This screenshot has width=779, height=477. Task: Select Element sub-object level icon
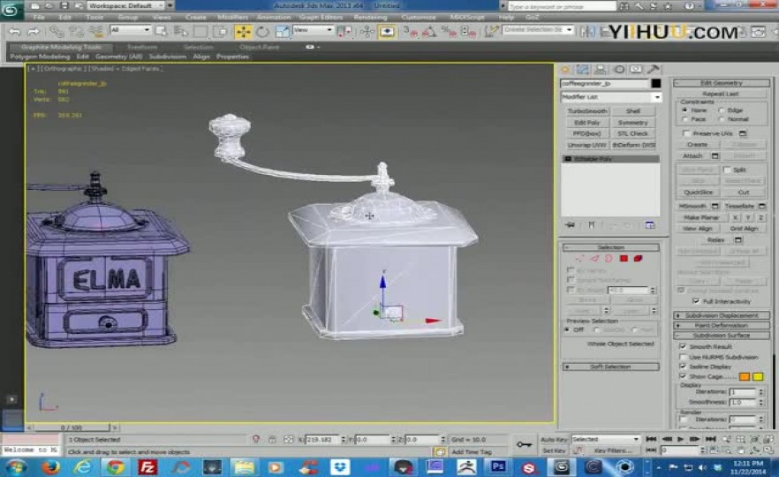click(x=638, y=258)
